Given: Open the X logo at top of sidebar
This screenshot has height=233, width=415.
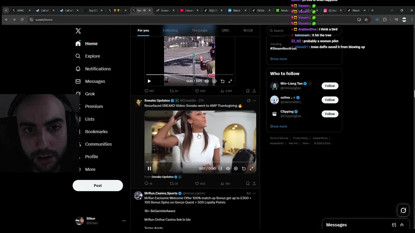Looking at the screenshot, I should tap(78, 31).
